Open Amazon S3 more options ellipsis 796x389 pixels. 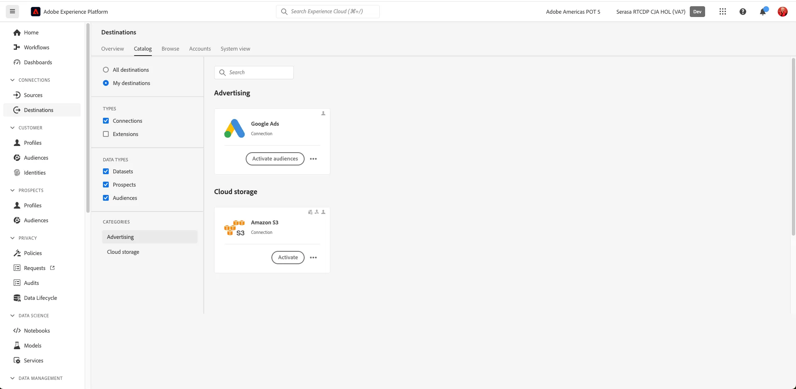(x=313, y=258)
